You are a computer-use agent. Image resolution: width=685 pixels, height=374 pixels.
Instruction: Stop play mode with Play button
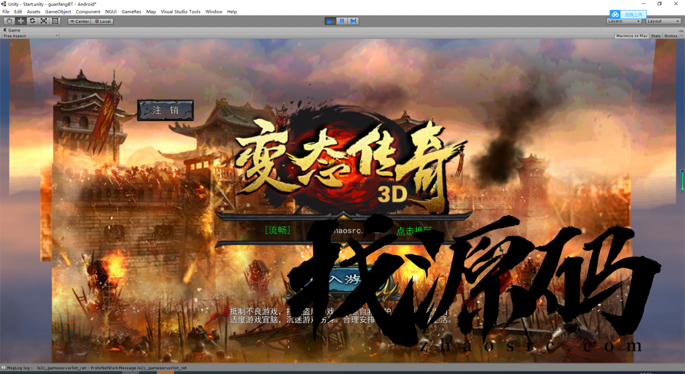point(330,21)
